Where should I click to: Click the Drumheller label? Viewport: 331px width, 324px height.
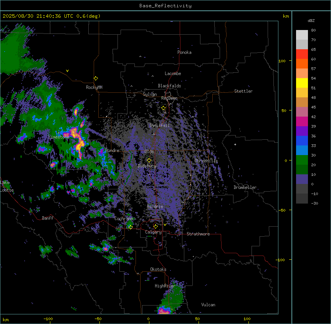click(245, 187)
